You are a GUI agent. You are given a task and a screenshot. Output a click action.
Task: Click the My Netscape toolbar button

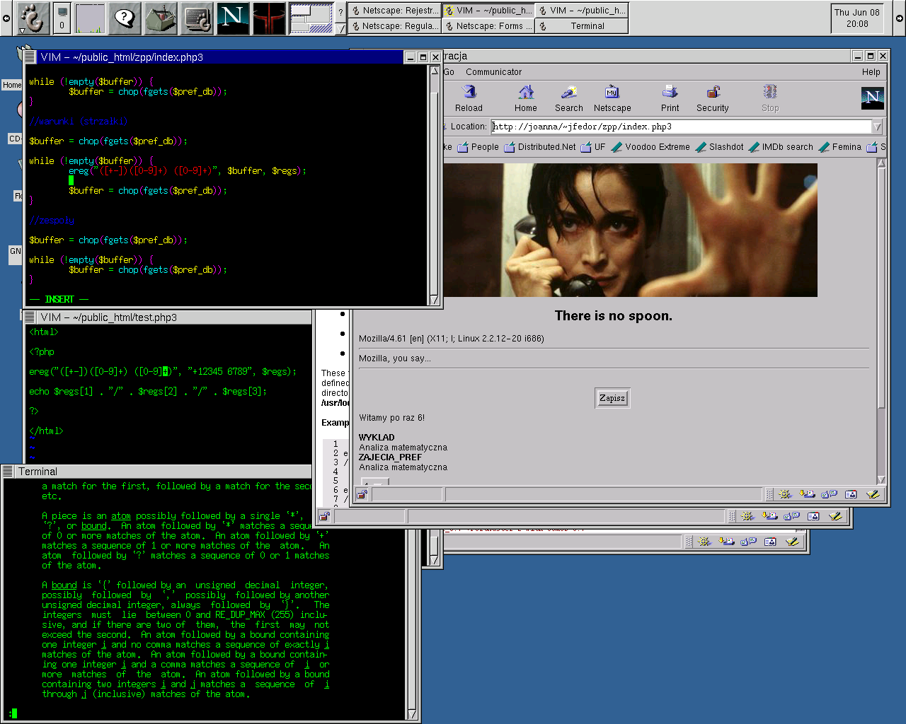click(x=612, y=98)
